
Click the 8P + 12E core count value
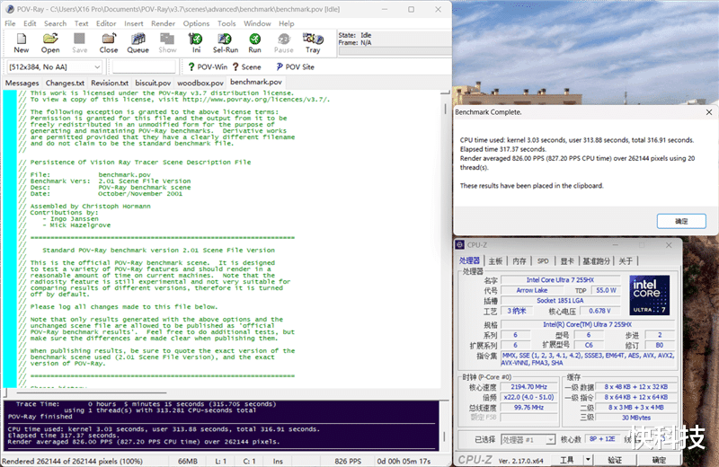coord(601,439)
